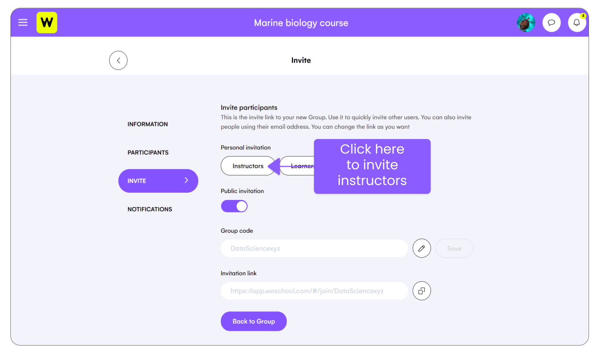
Task: Select the Instructors invitation button
Action: (248, 166)
